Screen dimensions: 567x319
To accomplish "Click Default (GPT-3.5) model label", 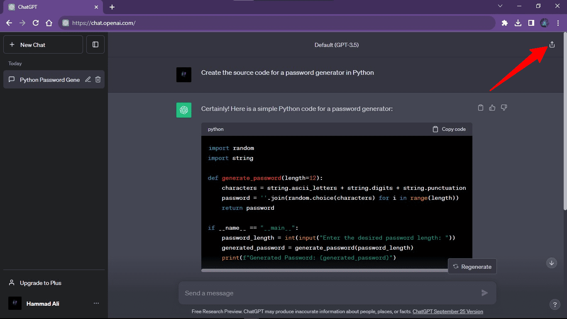I will point(337,45).
